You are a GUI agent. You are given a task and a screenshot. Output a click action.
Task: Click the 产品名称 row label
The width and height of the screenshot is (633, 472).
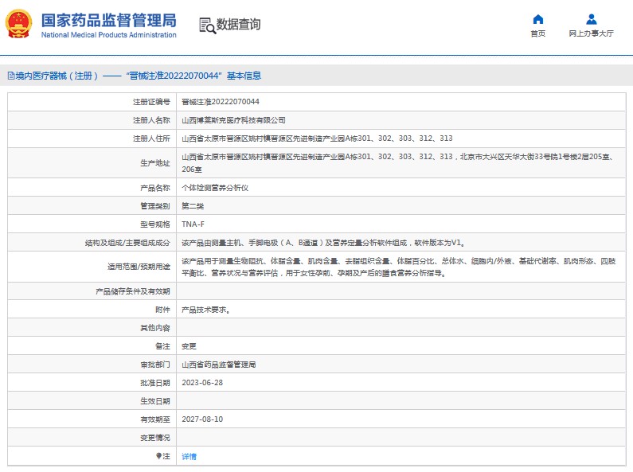tap(155, 188)
